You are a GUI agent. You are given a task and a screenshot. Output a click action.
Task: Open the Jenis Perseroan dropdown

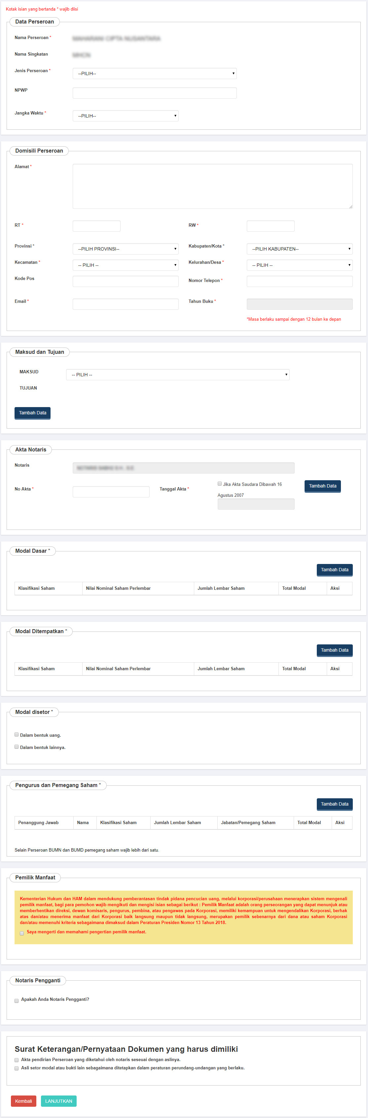154,73
